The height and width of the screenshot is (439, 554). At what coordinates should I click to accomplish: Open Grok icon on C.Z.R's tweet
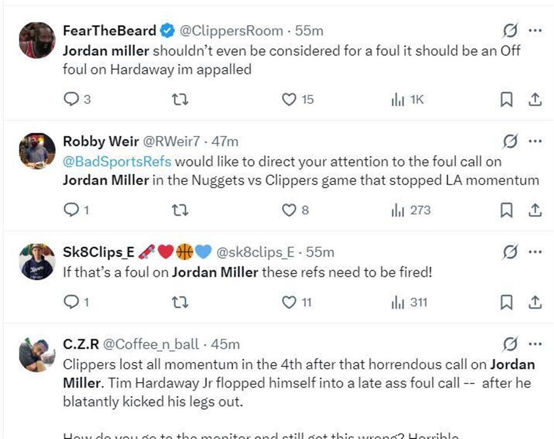point(510,344)
